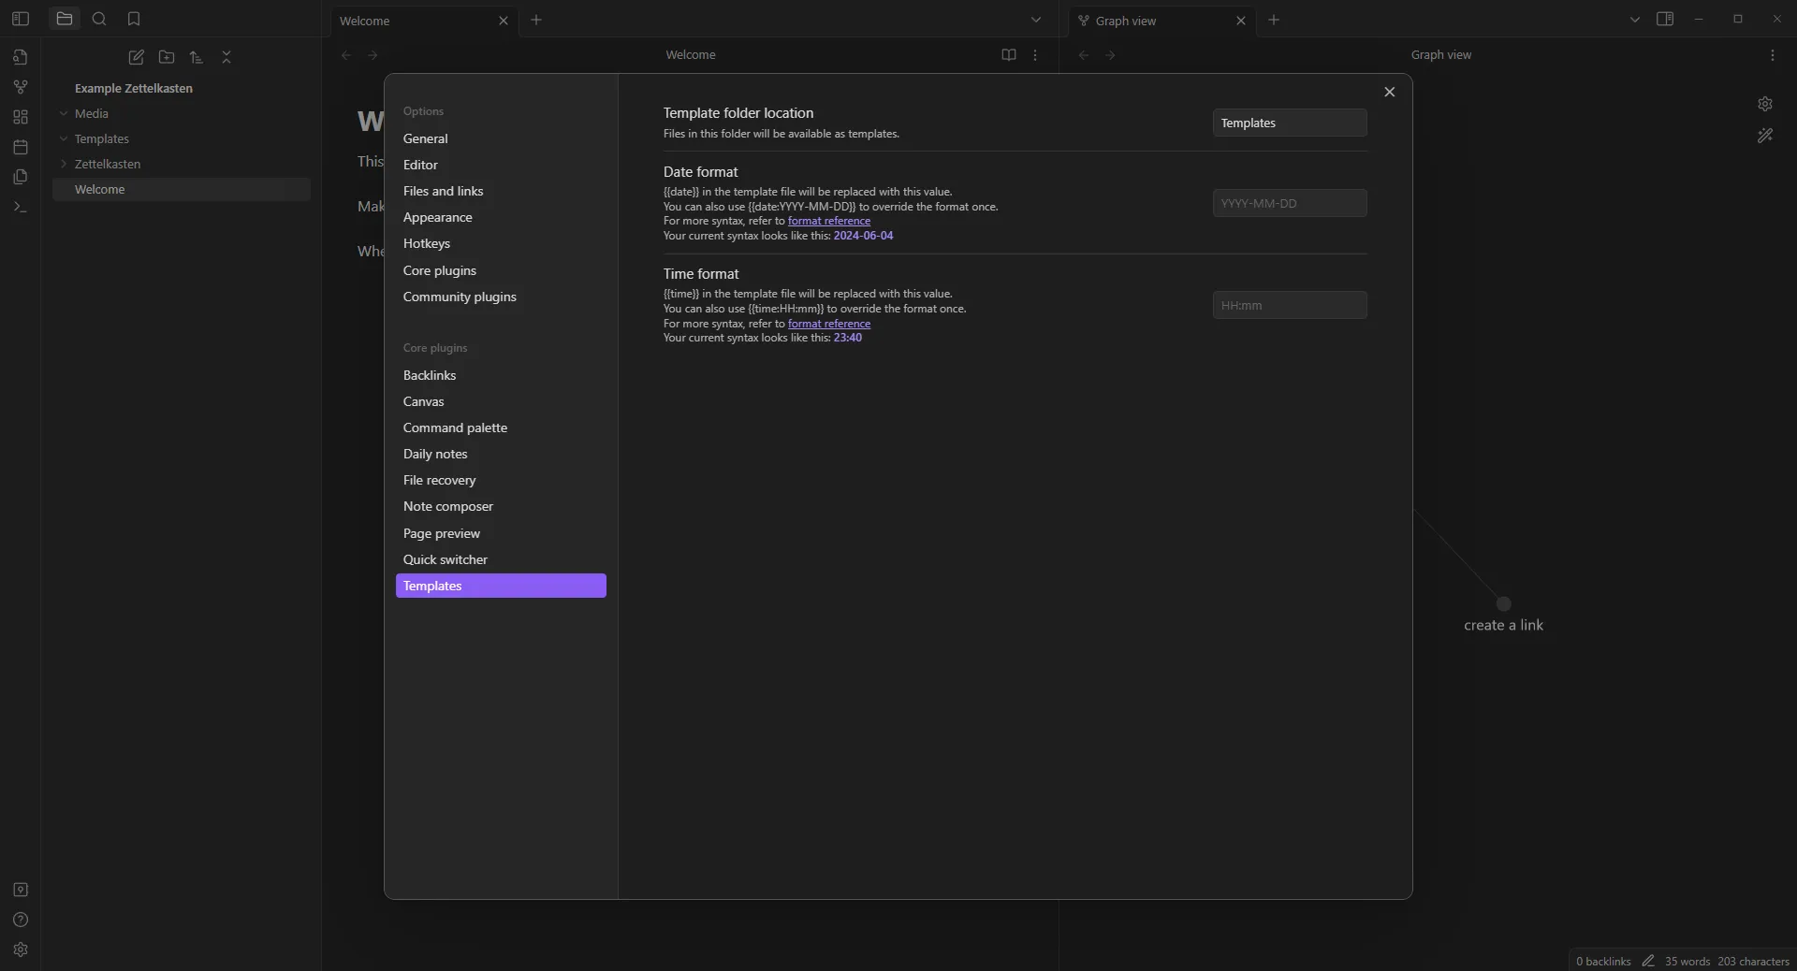Open Command palette plugin settings
This screenshot has height=971, width=1797.
501,428
